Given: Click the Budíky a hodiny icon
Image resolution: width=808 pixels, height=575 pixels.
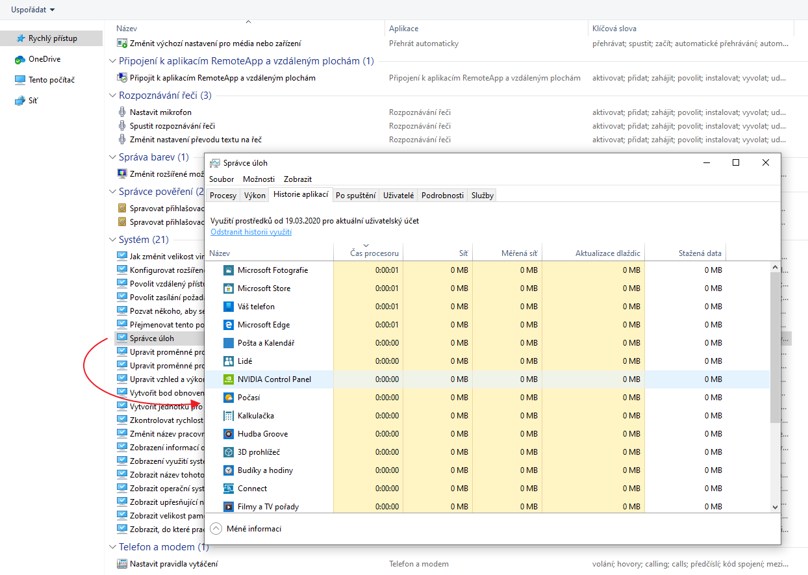Looking at the screenshot, I should [x=228, y=470].
